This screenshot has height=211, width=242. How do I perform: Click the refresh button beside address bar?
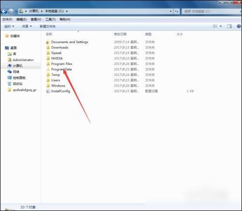(176, 11)
